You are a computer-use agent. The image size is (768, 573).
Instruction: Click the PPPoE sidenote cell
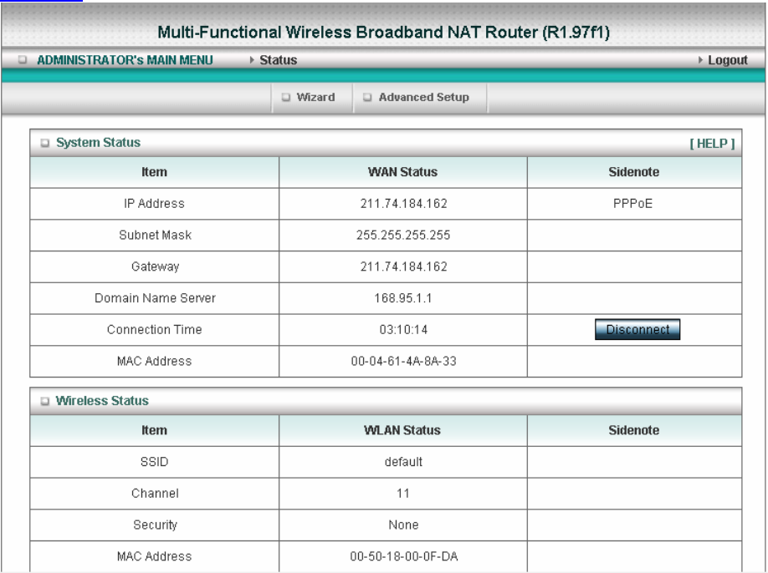[x=632, y=203]
